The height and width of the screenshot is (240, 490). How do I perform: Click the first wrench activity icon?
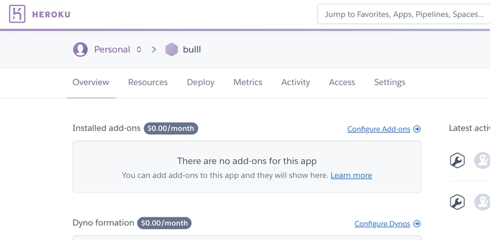coord(457,160)
